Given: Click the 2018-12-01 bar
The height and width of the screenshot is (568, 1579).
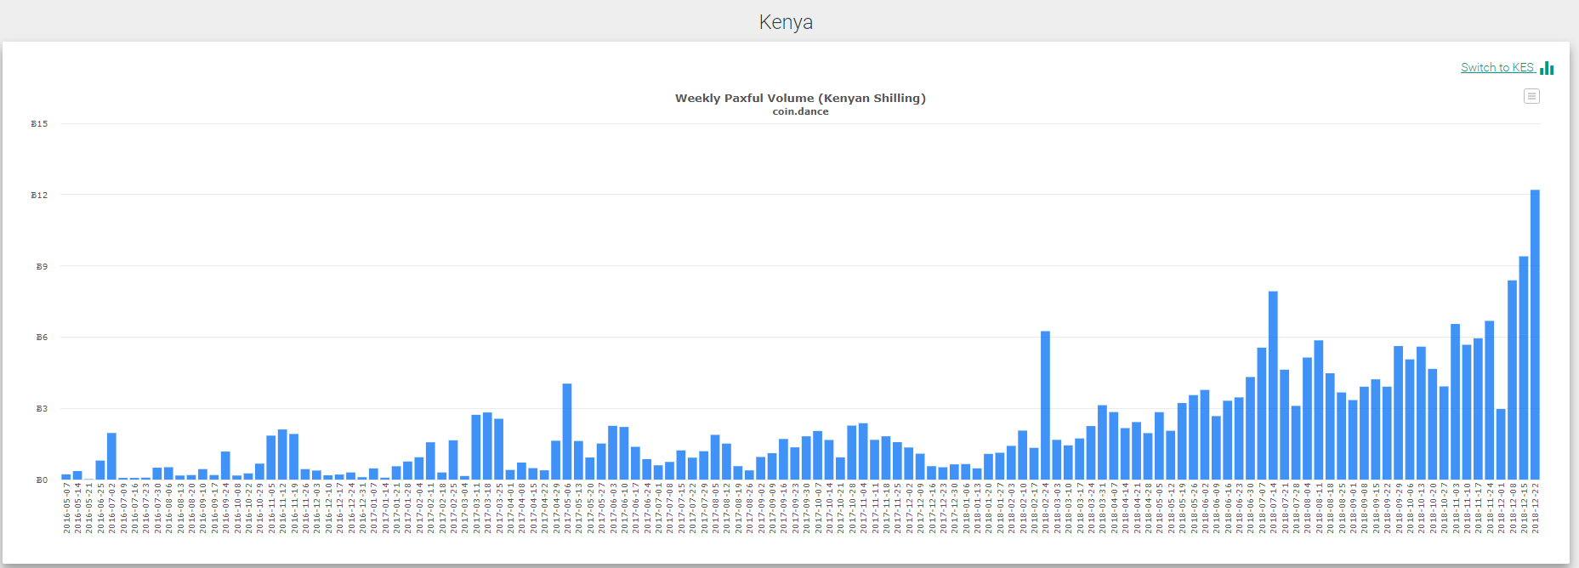Looking at the screenshot, I should click(x=1501, y=445).
